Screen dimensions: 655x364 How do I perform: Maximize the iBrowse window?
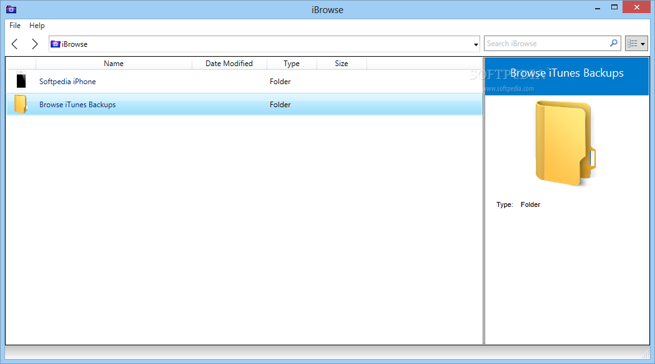point(614,7)
